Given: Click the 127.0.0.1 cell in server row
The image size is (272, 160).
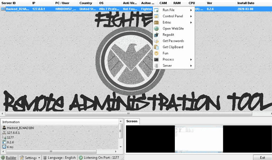Looking at the screenshot, I should pos(39,9).
